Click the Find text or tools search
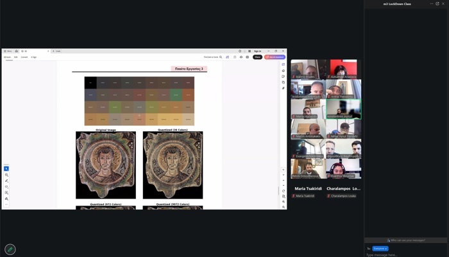Screen dimensions: 449x257 point(213,57)
